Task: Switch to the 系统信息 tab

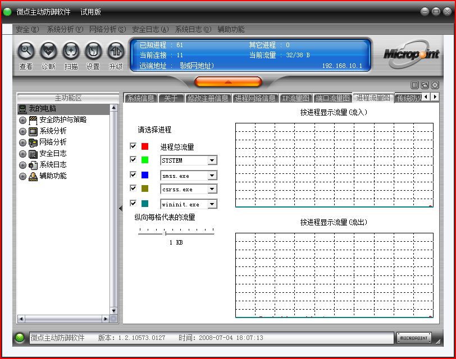Action: click(x=141, y=98)
